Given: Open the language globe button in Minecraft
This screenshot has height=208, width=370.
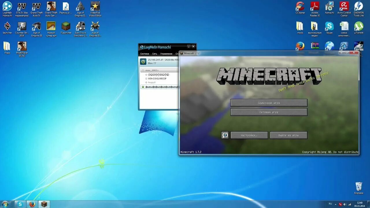Looking at the screenshot, I should 225,135.
